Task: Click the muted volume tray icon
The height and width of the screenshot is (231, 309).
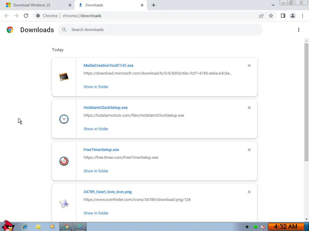Action: point(263,227)
